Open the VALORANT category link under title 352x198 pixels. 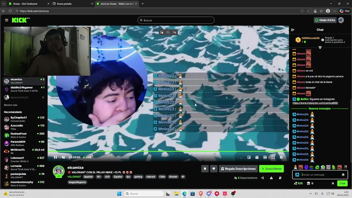[x=74, y=177]
